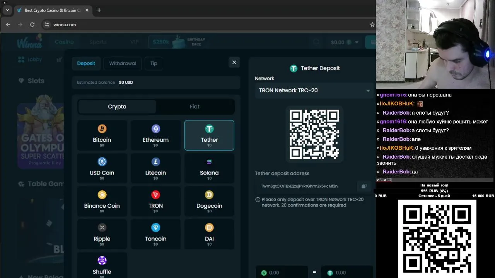Go to the Lobby section

30,59
